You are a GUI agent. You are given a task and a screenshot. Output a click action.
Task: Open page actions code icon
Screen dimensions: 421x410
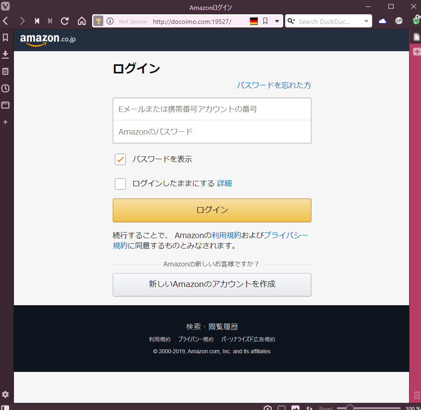pos(309,408)
